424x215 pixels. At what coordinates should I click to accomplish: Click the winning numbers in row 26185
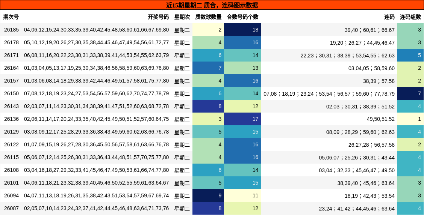[x=96, y=30]
